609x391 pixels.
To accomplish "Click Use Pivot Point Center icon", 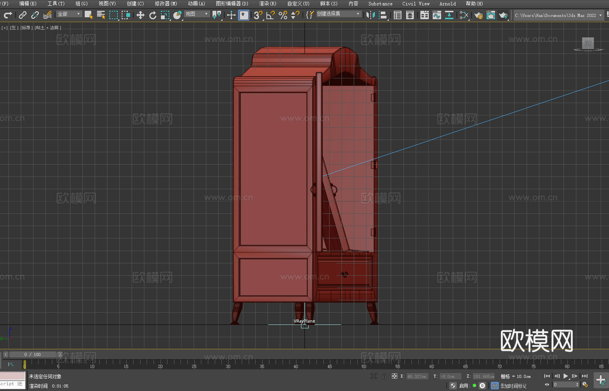I will [x=217, y=15].
